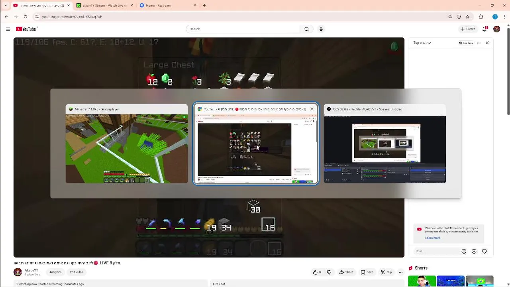Close the live chat panel
Screen dimensions: 510x287
(487, 43)
